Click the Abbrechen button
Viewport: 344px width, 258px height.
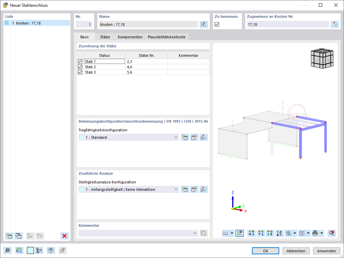point(296,251)
